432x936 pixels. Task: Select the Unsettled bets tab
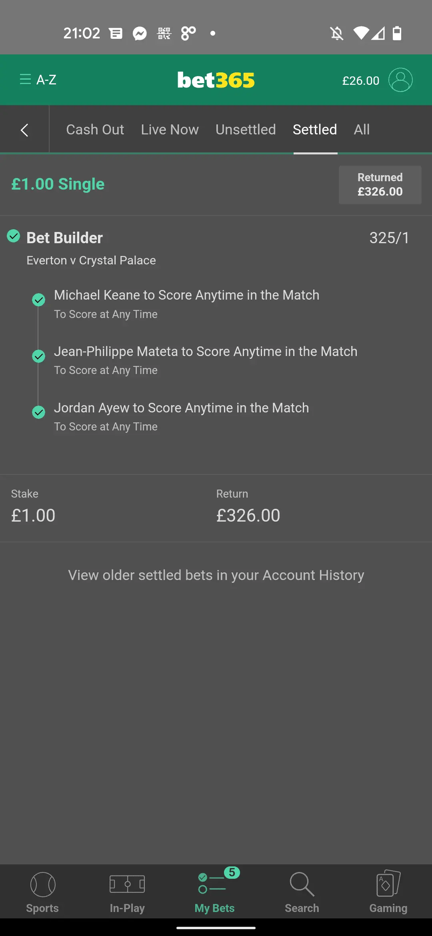(246, 130)
